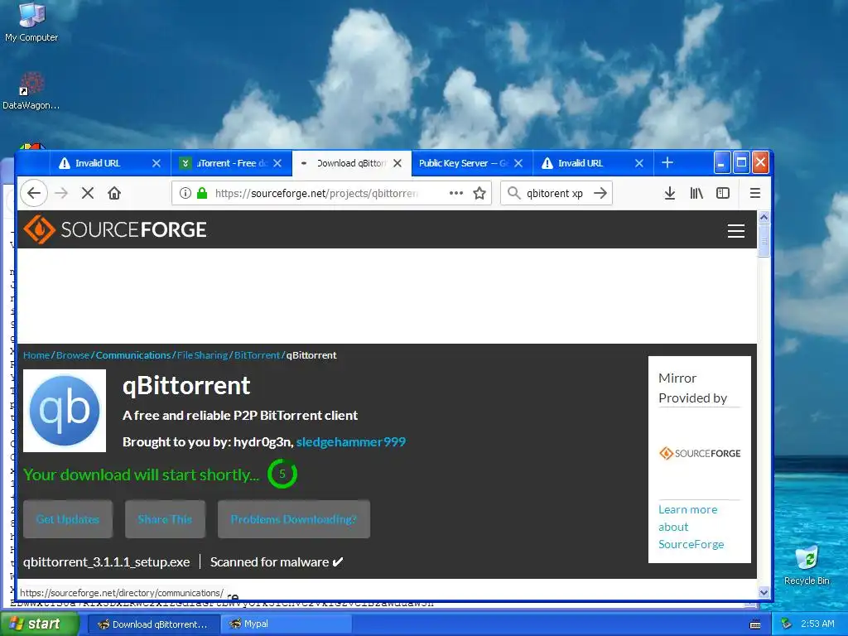Click the vertical scrollbar thumb
This screenshot has width=848, height=636.
tap(764, 241)
